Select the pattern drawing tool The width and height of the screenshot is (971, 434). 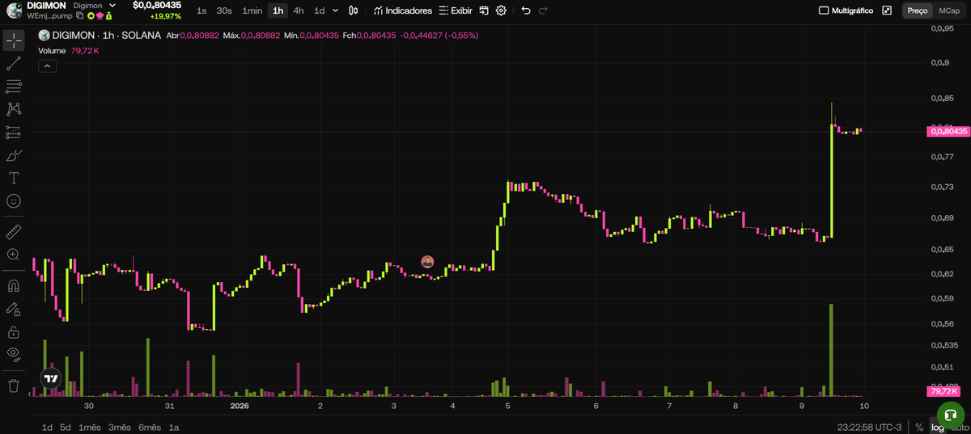(14, 109)
